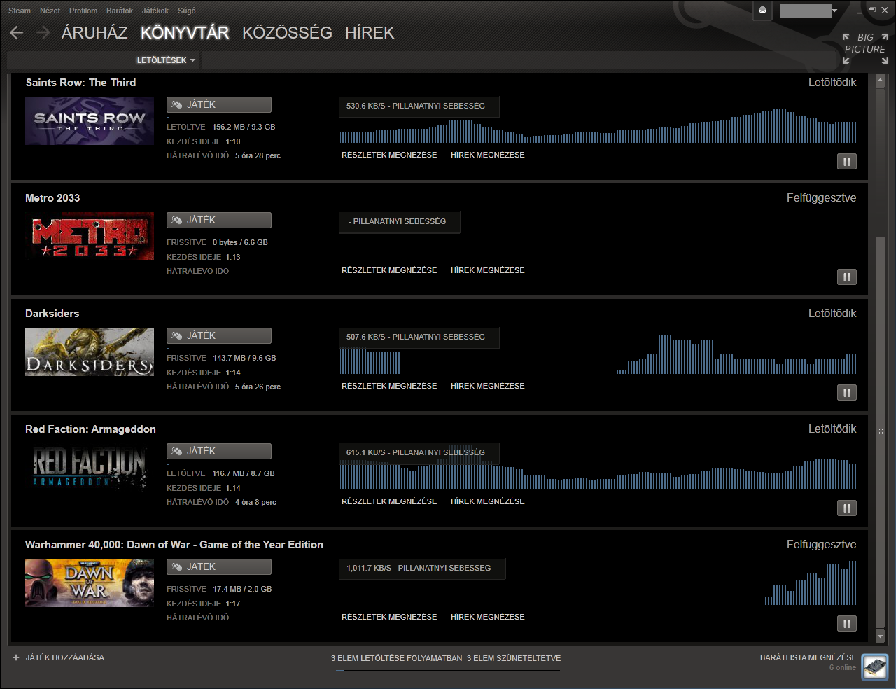Click the plus icon to add game
896x689 pixels.
point(16,657)
